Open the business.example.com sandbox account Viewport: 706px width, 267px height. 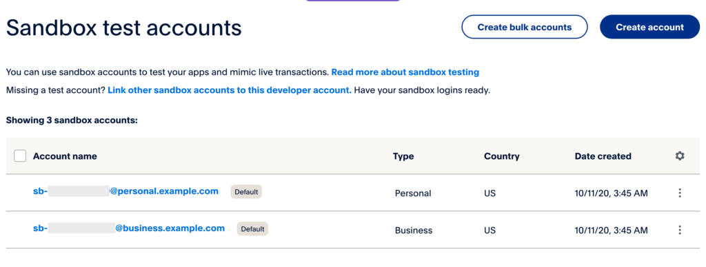[x=129, y=228]
